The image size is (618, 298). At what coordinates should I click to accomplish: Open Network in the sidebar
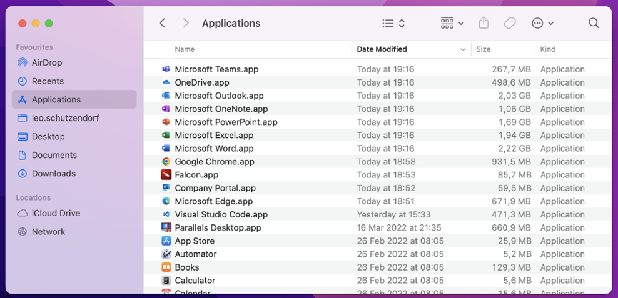[x=74, y=232]
